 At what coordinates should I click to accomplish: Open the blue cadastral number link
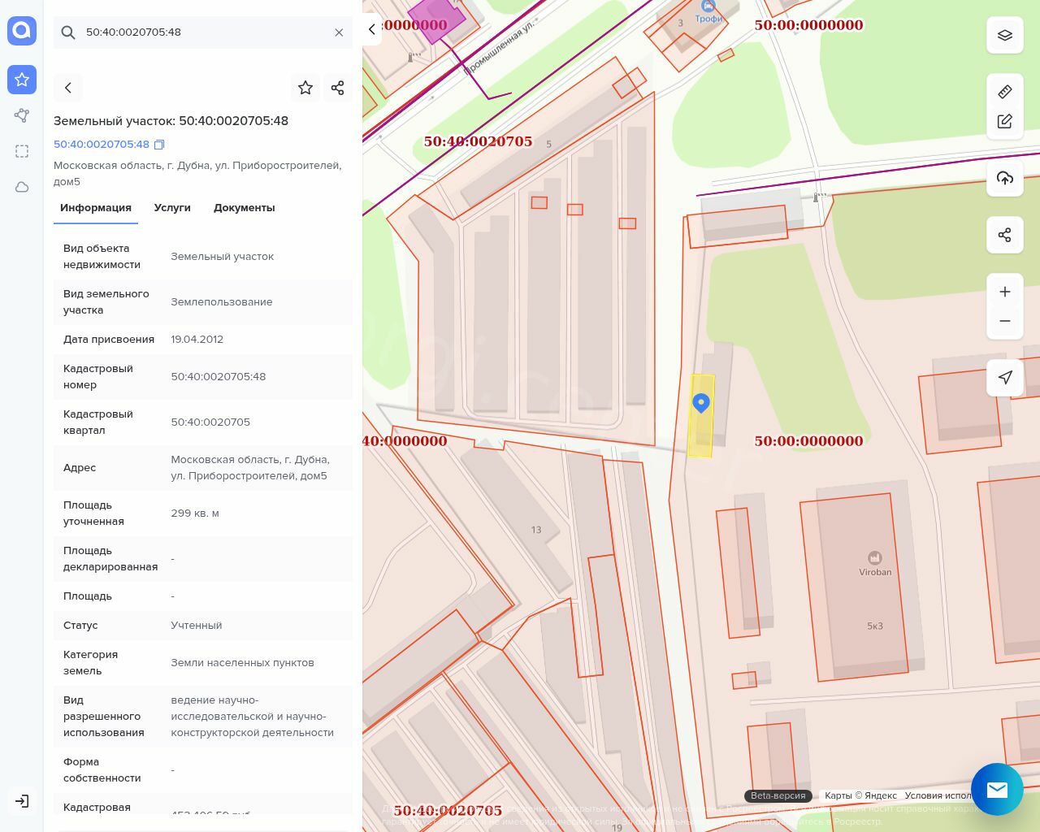(x=102, y=145)
